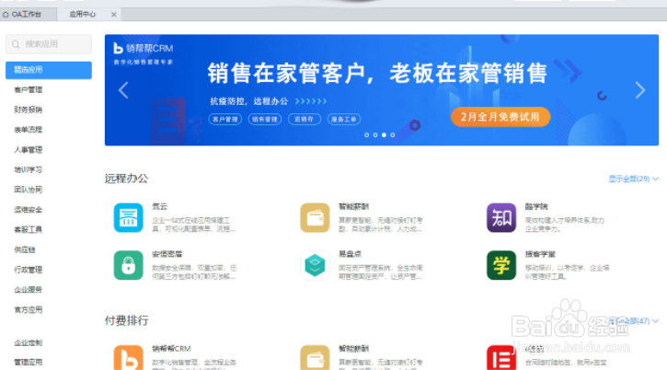Select 财务报销 category in sidebar
The image size is (667, 370).
[29, 110]
